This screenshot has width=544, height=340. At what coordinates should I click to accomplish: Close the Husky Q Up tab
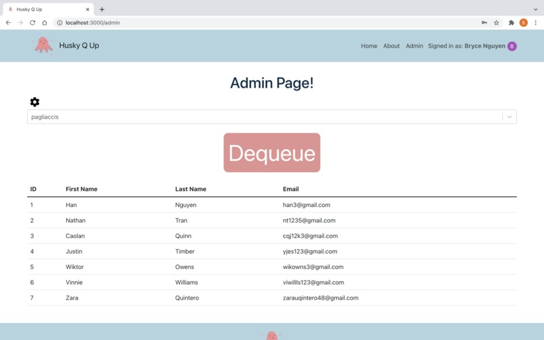[x=88, y=9]
